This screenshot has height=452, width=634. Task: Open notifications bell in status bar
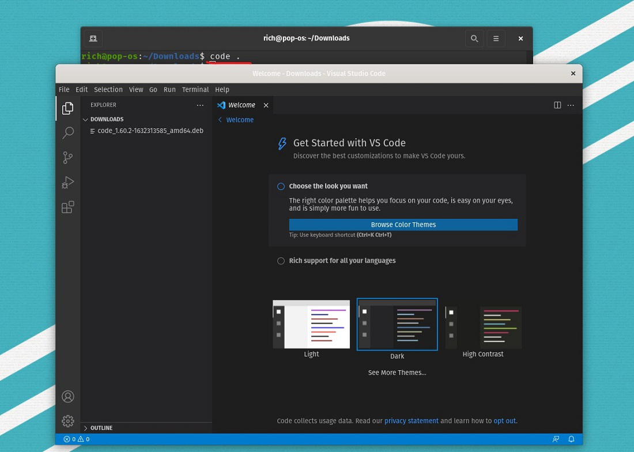tap(571, 439)
